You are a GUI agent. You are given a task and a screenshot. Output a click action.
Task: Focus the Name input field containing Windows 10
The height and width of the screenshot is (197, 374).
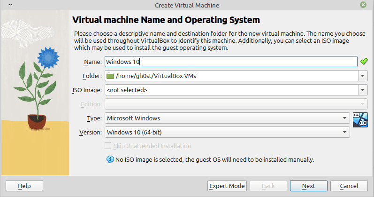coord(231,62)
